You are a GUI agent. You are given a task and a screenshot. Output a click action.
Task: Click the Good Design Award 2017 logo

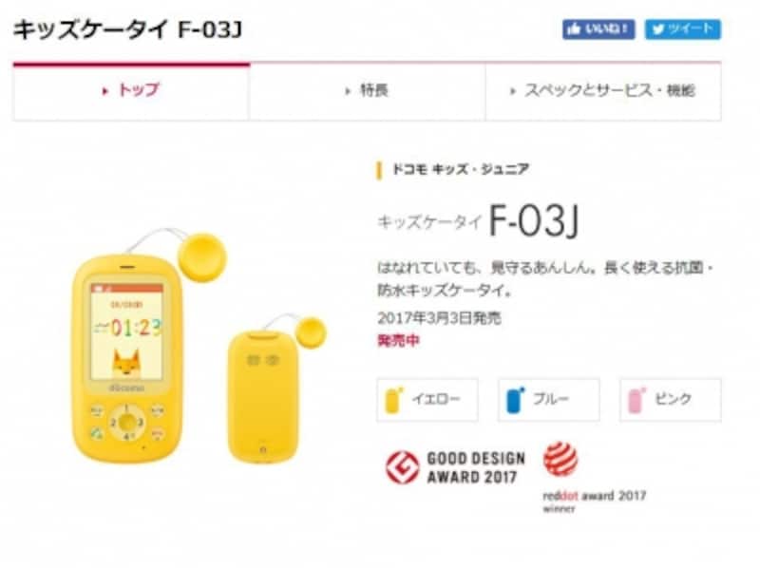tap(455, 467)
